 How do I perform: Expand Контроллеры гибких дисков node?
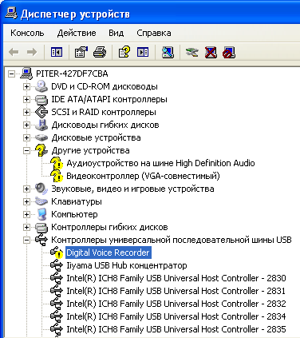point(26,227)
